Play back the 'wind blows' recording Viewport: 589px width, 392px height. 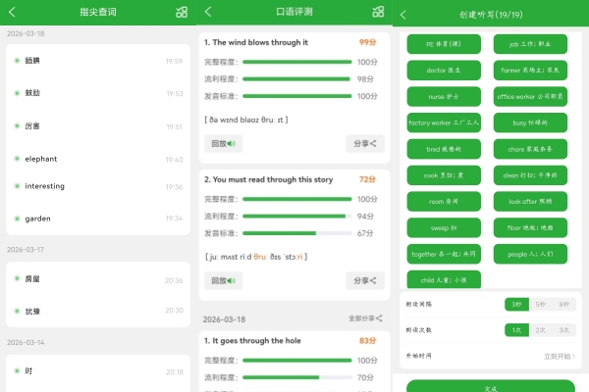point(223,143)
